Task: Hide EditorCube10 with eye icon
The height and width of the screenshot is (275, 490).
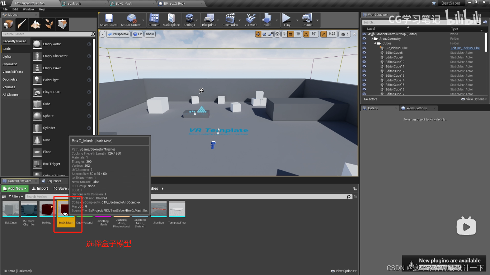Action: pyautogui.click(x=364, y=62)
